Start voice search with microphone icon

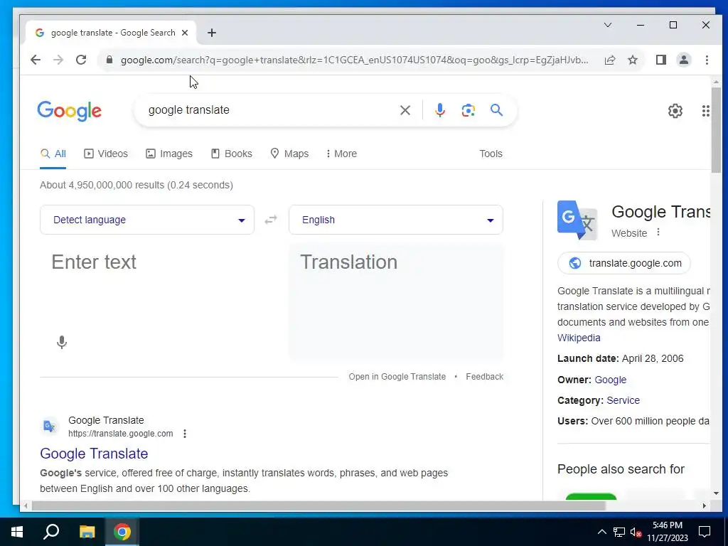point(439,110)
